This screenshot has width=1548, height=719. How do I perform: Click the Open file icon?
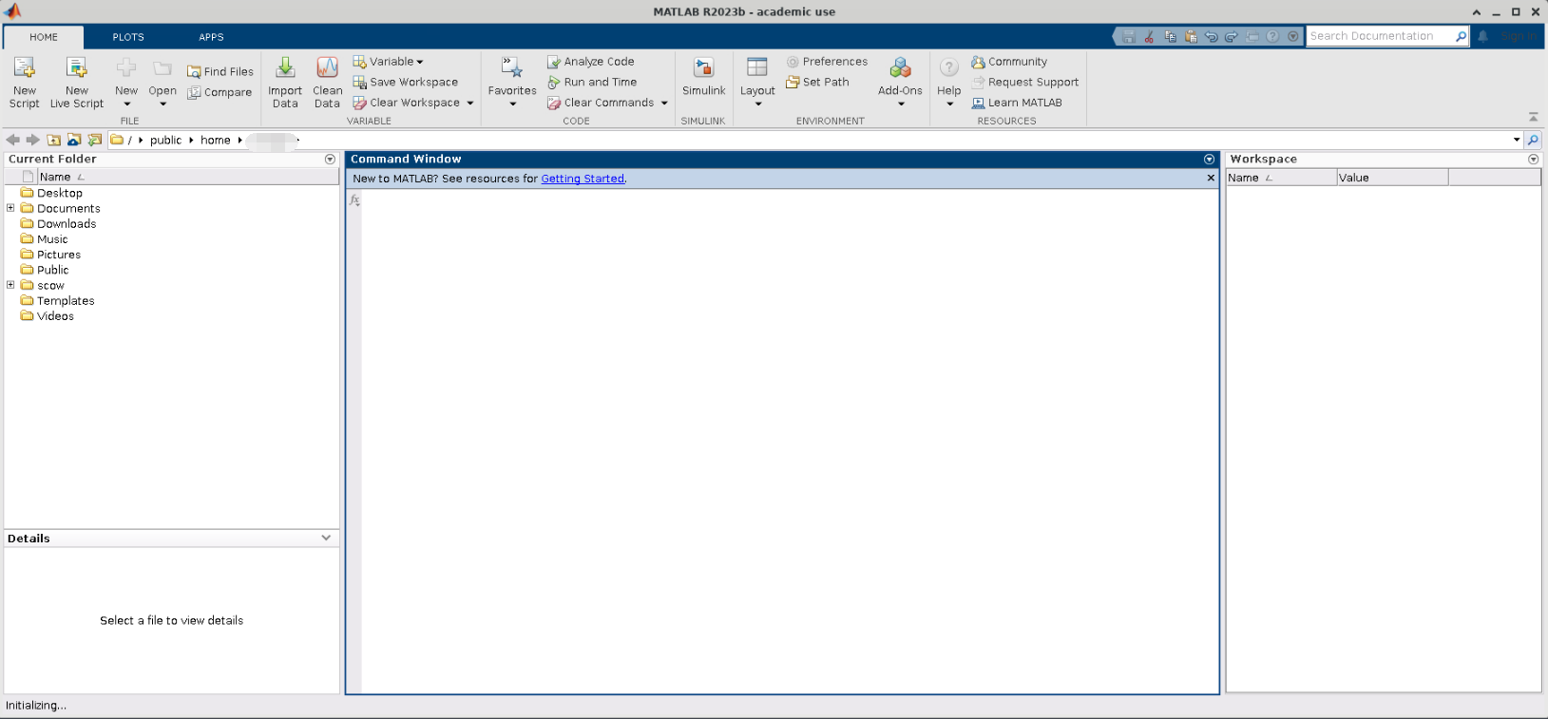(x=162, y=68)
